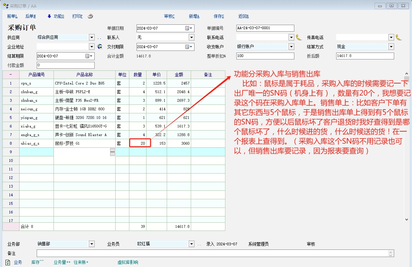Click the 付款金额 input field
The height and width of the screenshot is (267, 412).
[x=65, y=65]
